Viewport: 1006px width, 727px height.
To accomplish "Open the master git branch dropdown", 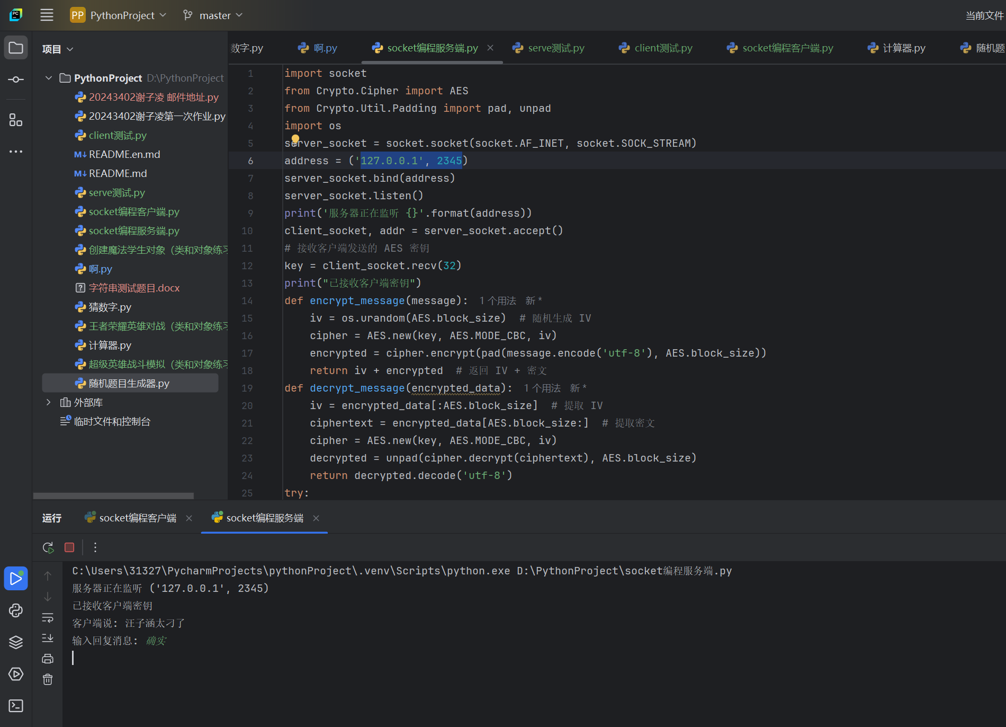I will (213, 15).
